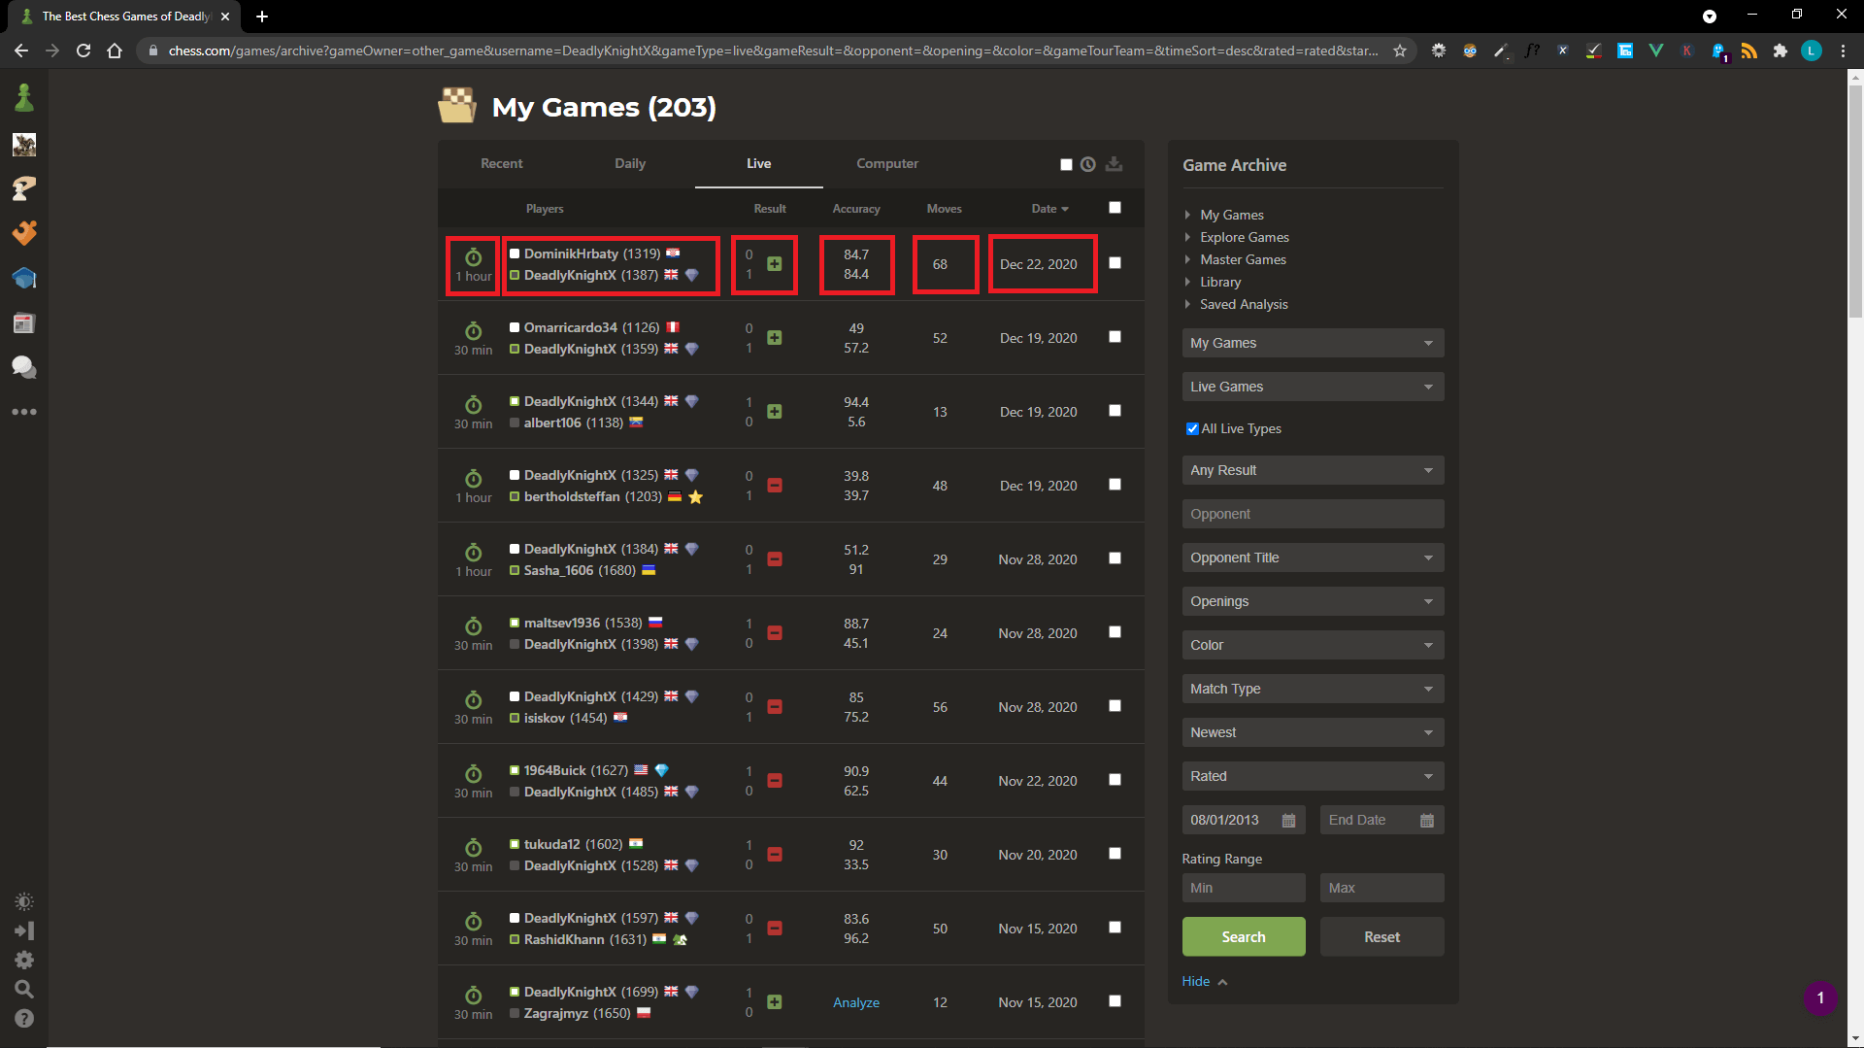
Task: Toggle the light/dark UI icon
Action: pyautogui.click(x=24, y=901)
